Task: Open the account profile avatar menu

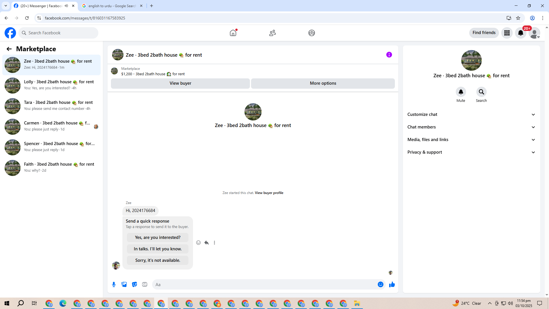Action: (534, 33)
